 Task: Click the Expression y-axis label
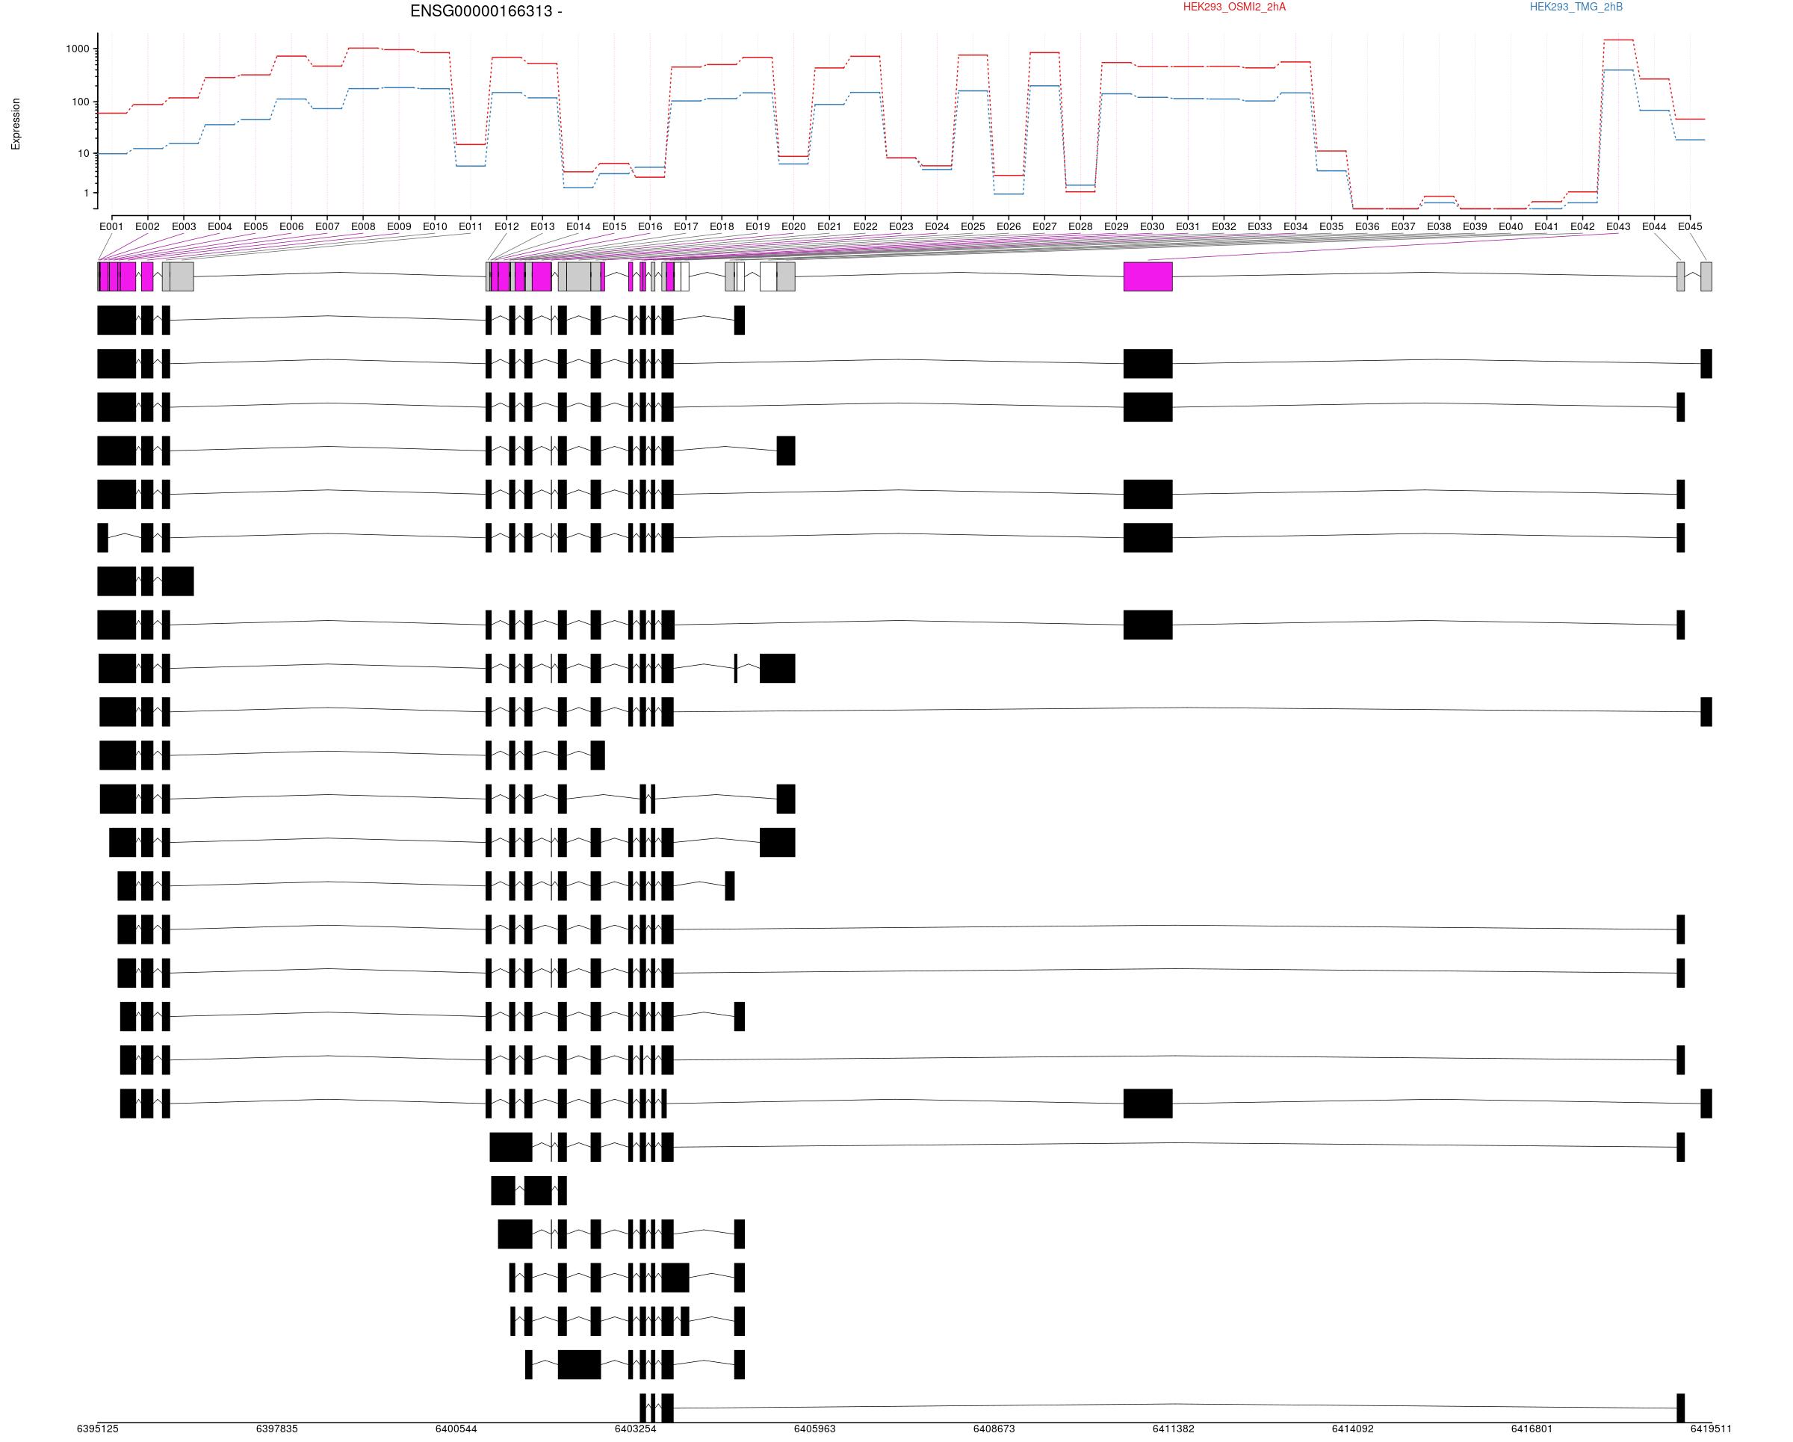[x=16, y=124]
